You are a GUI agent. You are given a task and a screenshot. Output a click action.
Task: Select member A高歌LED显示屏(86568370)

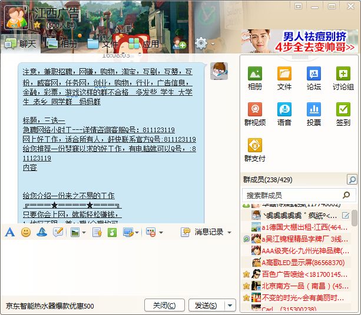(x=296, y=262)
